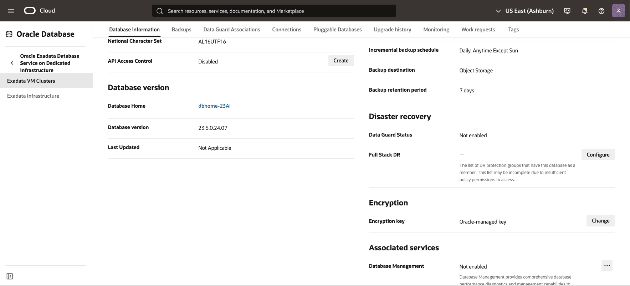
Task: Focus the search resources input field
Action: pyautogui.click(x=274, y=11)
